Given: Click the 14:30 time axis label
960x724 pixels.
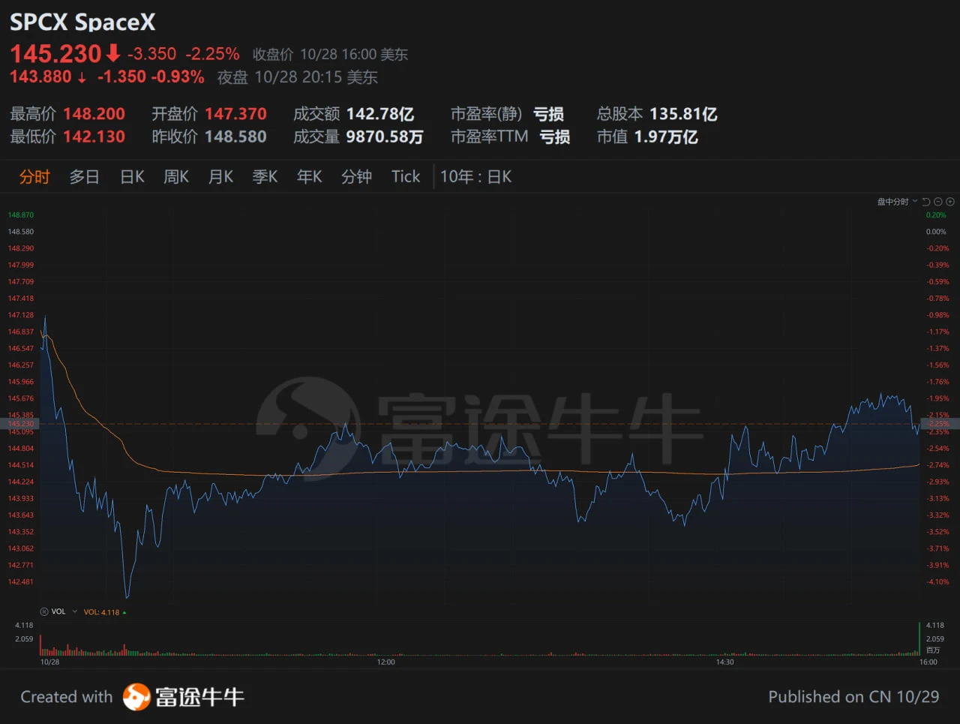Looking at the screenshot, I should tap(724, 662).
